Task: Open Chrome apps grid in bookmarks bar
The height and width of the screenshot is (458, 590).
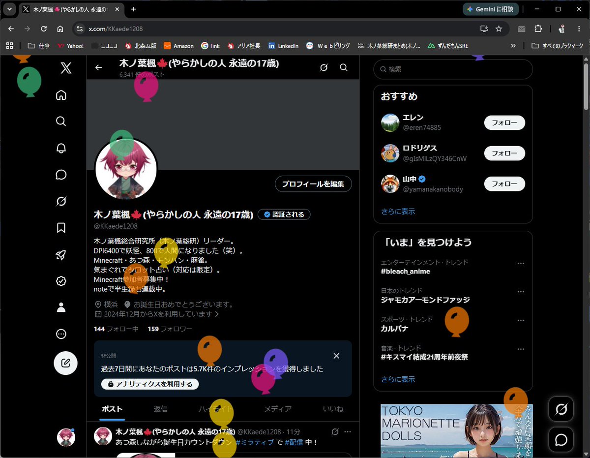Action: tap(9, 46)
